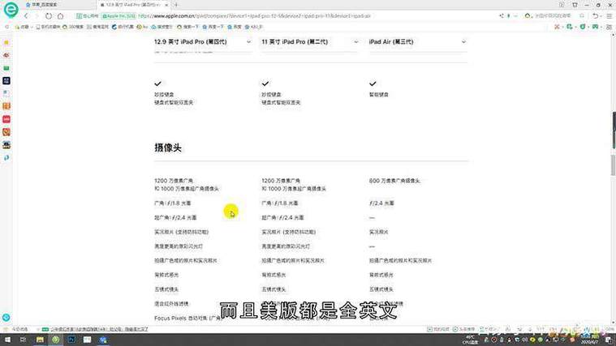Click the red scissors extension icon

[557, 27]
